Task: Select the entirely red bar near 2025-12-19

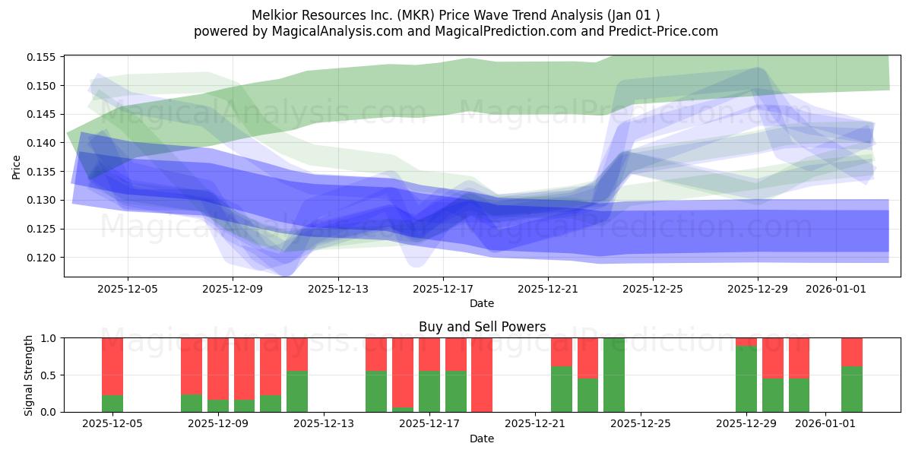Action: pos(482,375)
